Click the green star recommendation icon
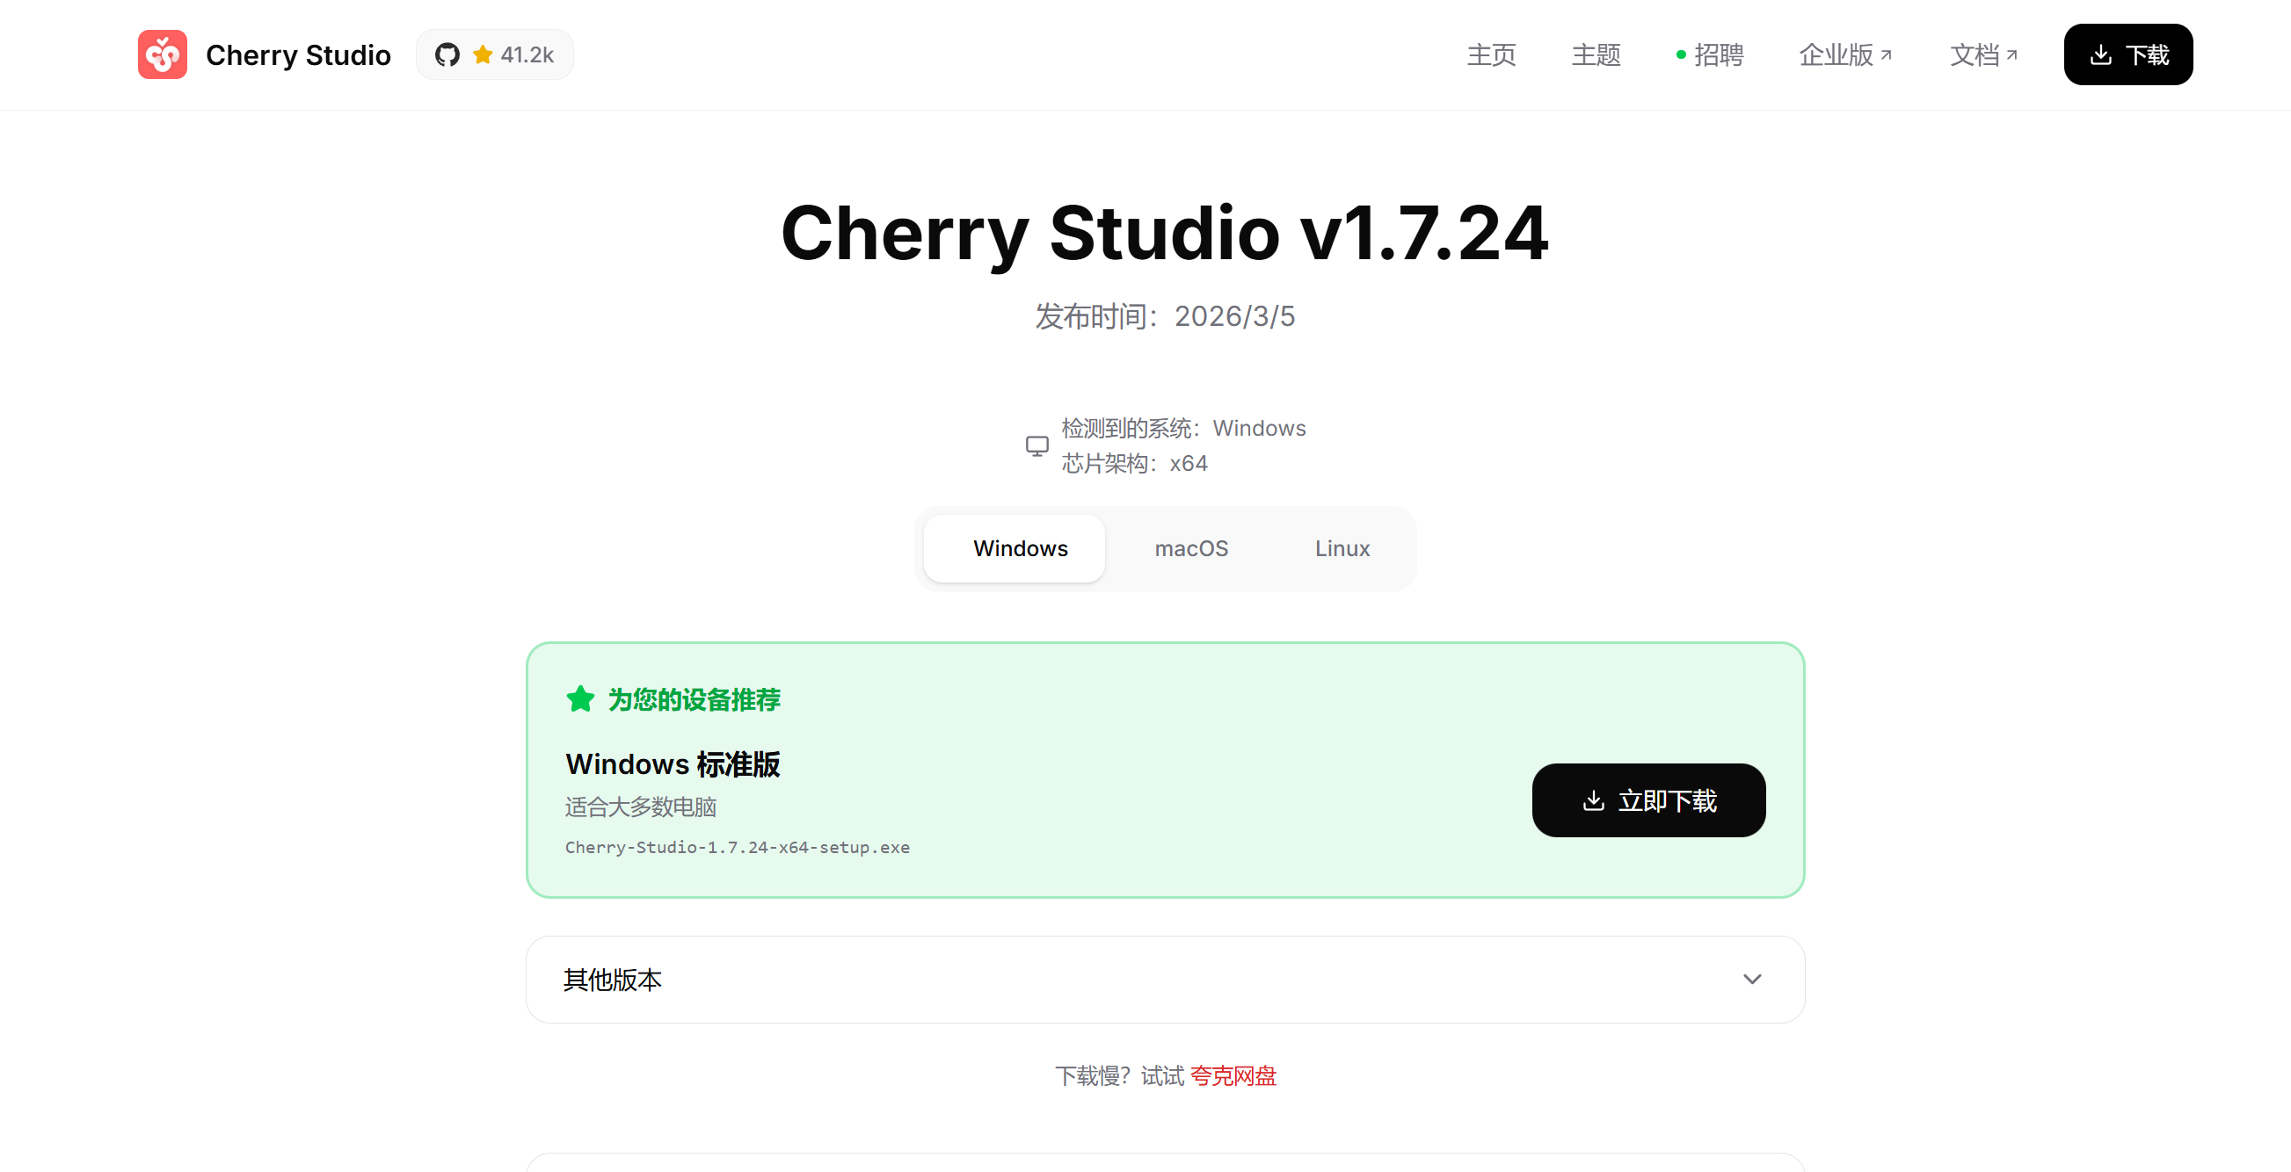2291x1172 pixels. (x=580, y=699)
